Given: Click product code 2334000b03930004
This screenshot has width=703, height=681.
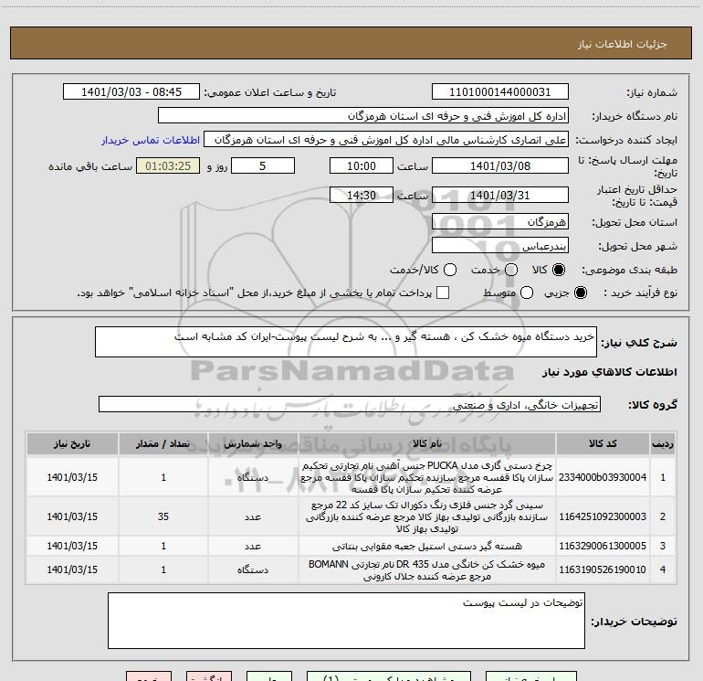Looking at the screenshot, I should pos(603,477).
